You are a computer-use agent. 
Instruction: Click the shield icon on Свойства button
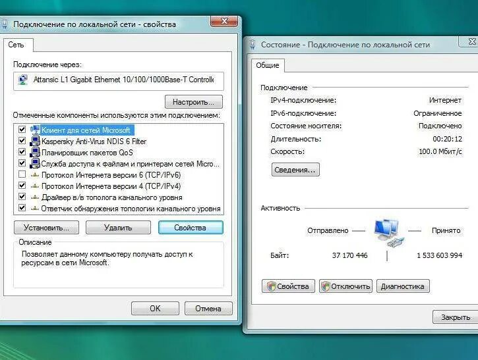271,286
